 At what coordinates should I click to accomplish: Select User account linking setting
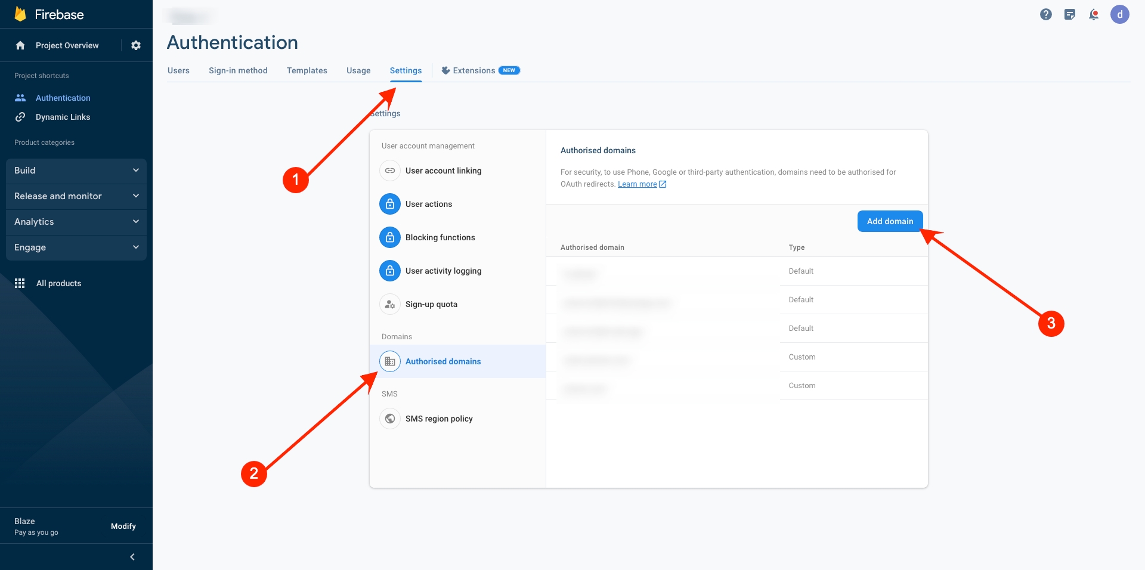click(443, 171)
